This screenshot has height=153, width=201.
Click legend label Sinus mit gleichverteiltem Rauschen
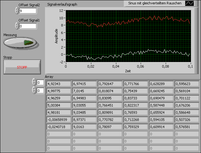click(154, 3)
